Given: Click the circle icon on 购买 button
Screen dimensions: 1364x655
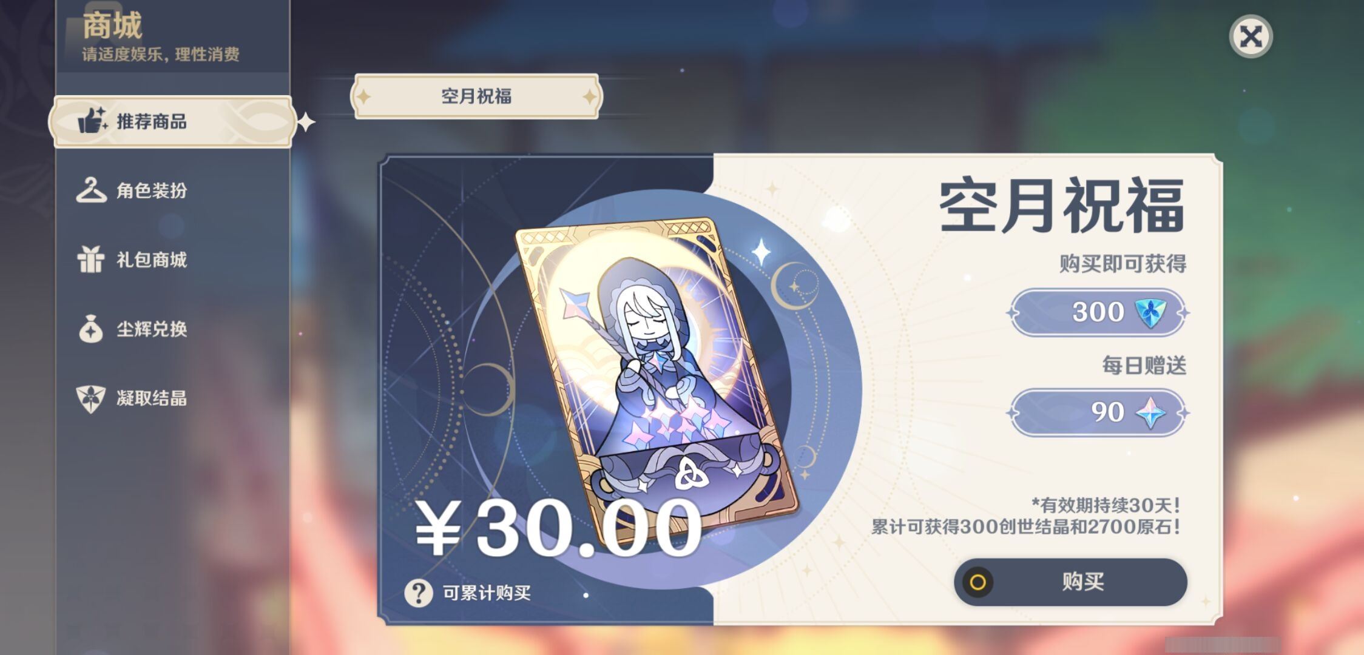Looking at the screenshot, I should pyautogui.click(x=978, y=582).
